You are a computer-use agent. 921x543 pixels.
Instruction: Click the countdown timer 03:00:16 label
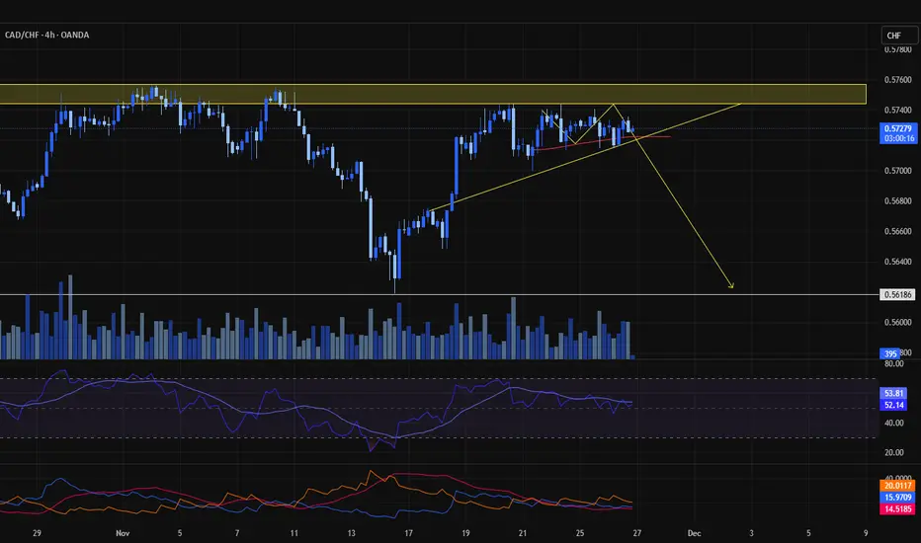tap(897, 138)
